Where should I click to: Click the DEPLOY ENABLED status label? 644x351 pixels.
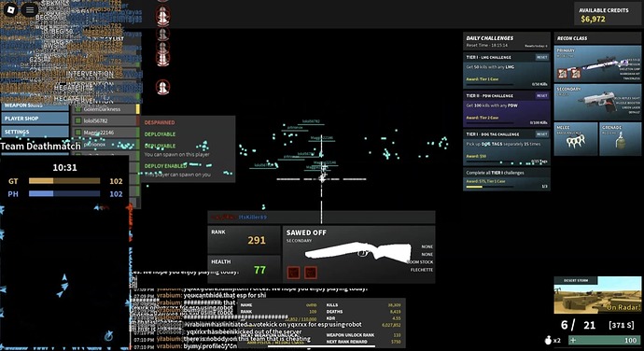coord(165,166)
